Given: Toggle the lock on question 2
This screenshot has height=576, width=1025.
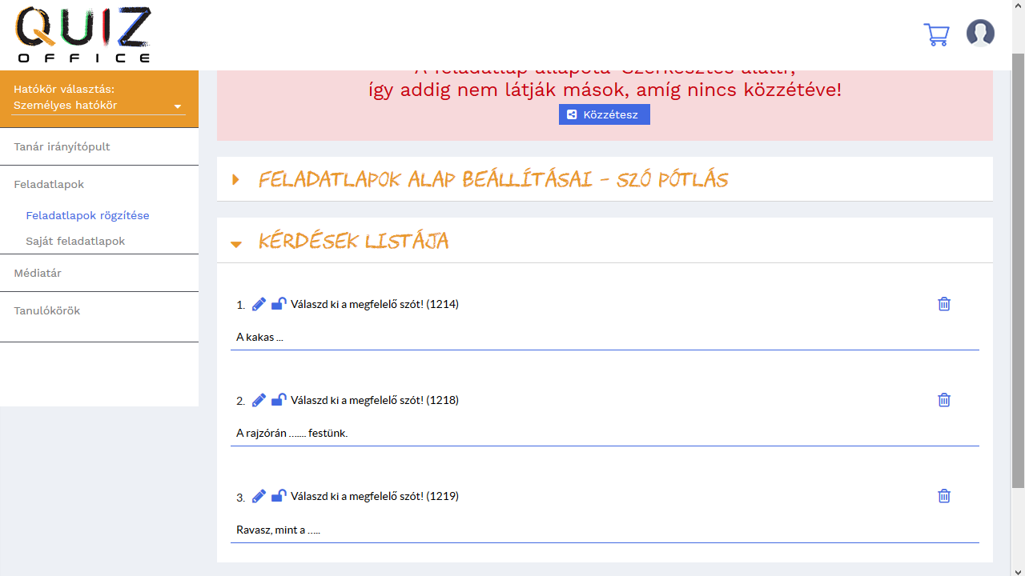Looking at the screenshot, I should coord(279,400).
